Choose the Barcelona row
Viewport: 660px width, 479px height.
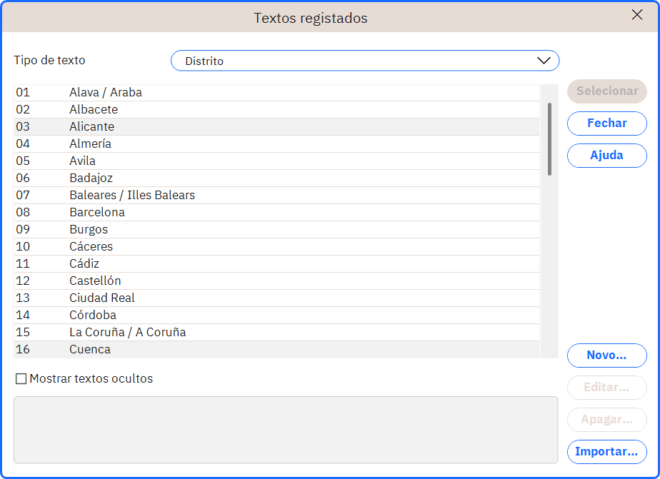(x=276, y=213)
